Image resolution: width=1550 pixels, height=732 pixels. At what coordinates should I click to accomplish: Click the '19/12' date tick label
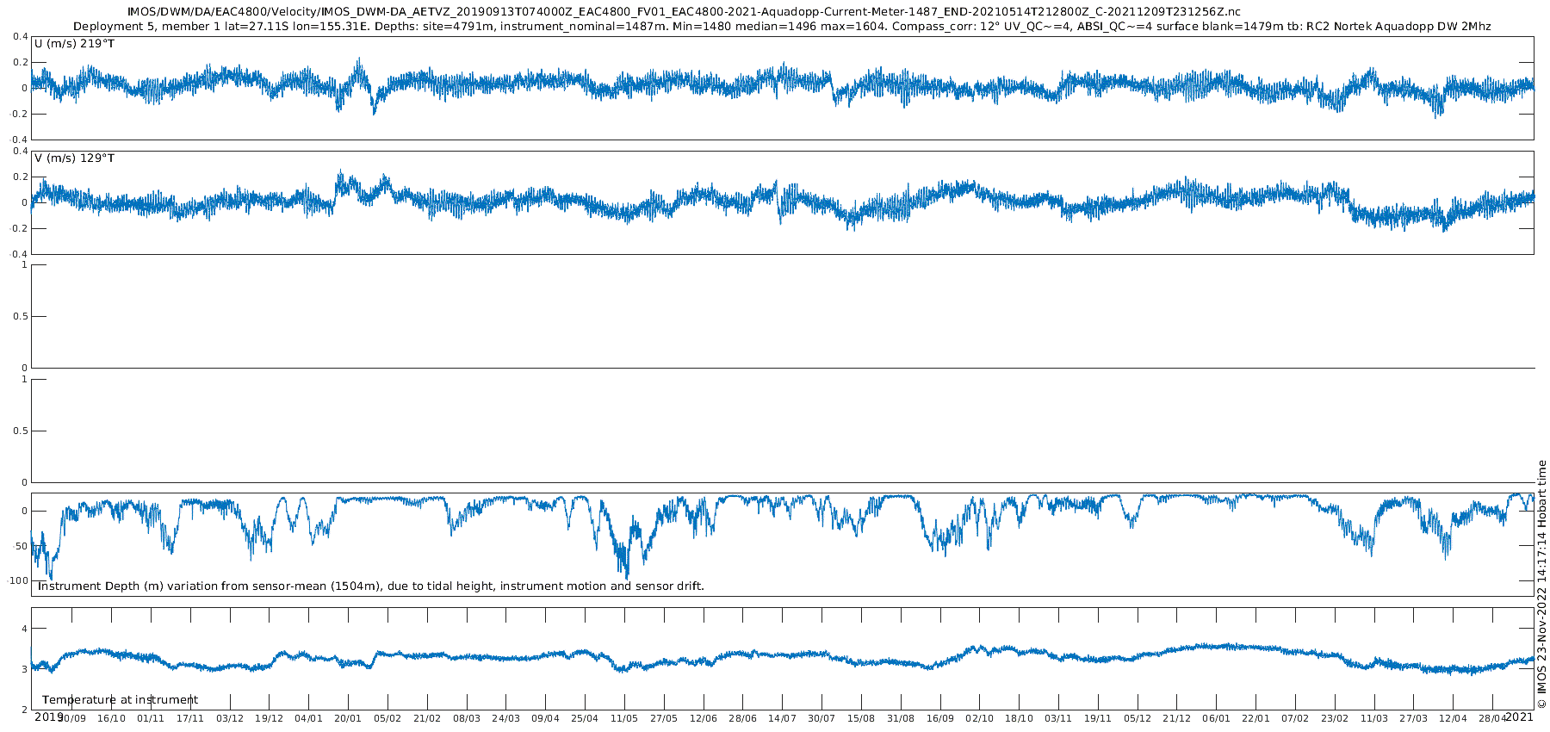tap(270, 718)
